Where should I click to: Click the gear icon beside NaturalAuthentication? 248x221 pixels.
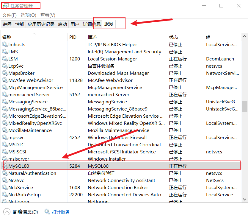pyautogui.click(x=5, y=173)
